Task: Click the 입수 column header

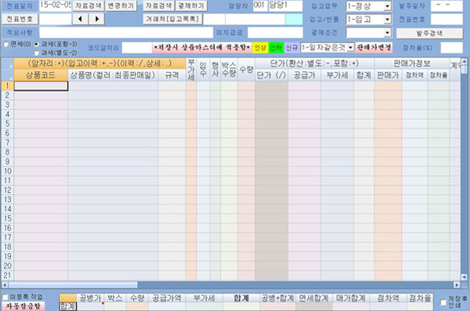Action: [x=203, y=69]
